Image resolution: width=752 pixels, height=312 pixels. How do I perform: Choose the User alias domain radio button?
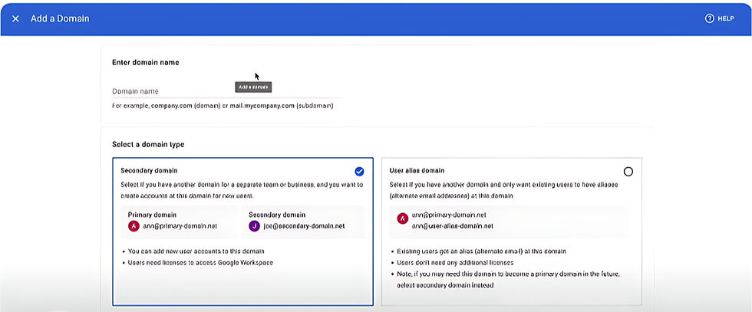[x=628, y=171]
